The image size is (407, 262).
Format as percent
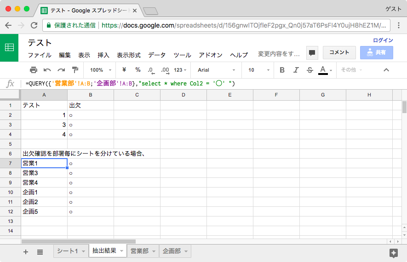[x=138, y=70]
